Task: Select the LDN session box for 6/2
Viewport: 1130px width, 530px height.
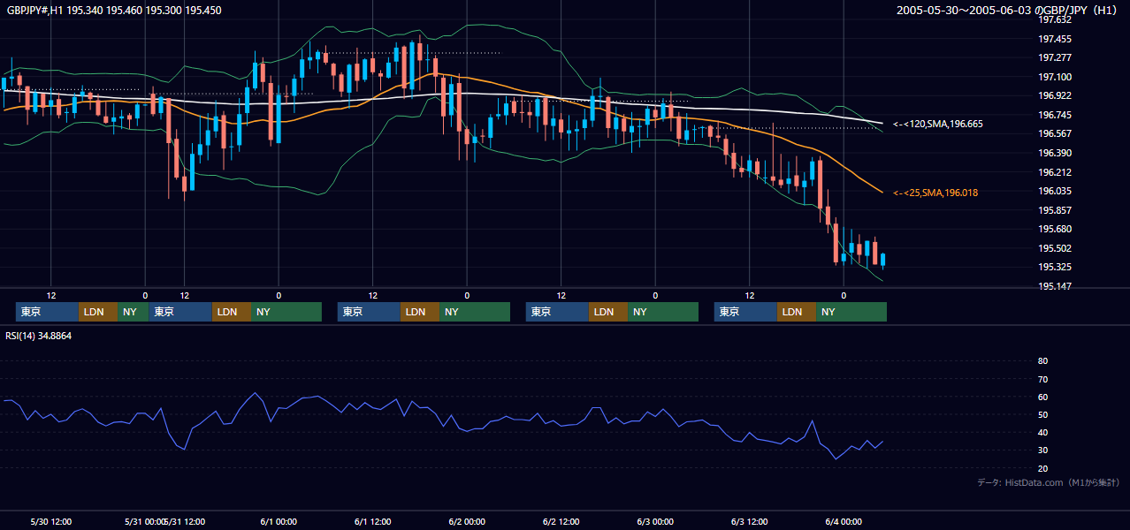Action: [608, 312]
